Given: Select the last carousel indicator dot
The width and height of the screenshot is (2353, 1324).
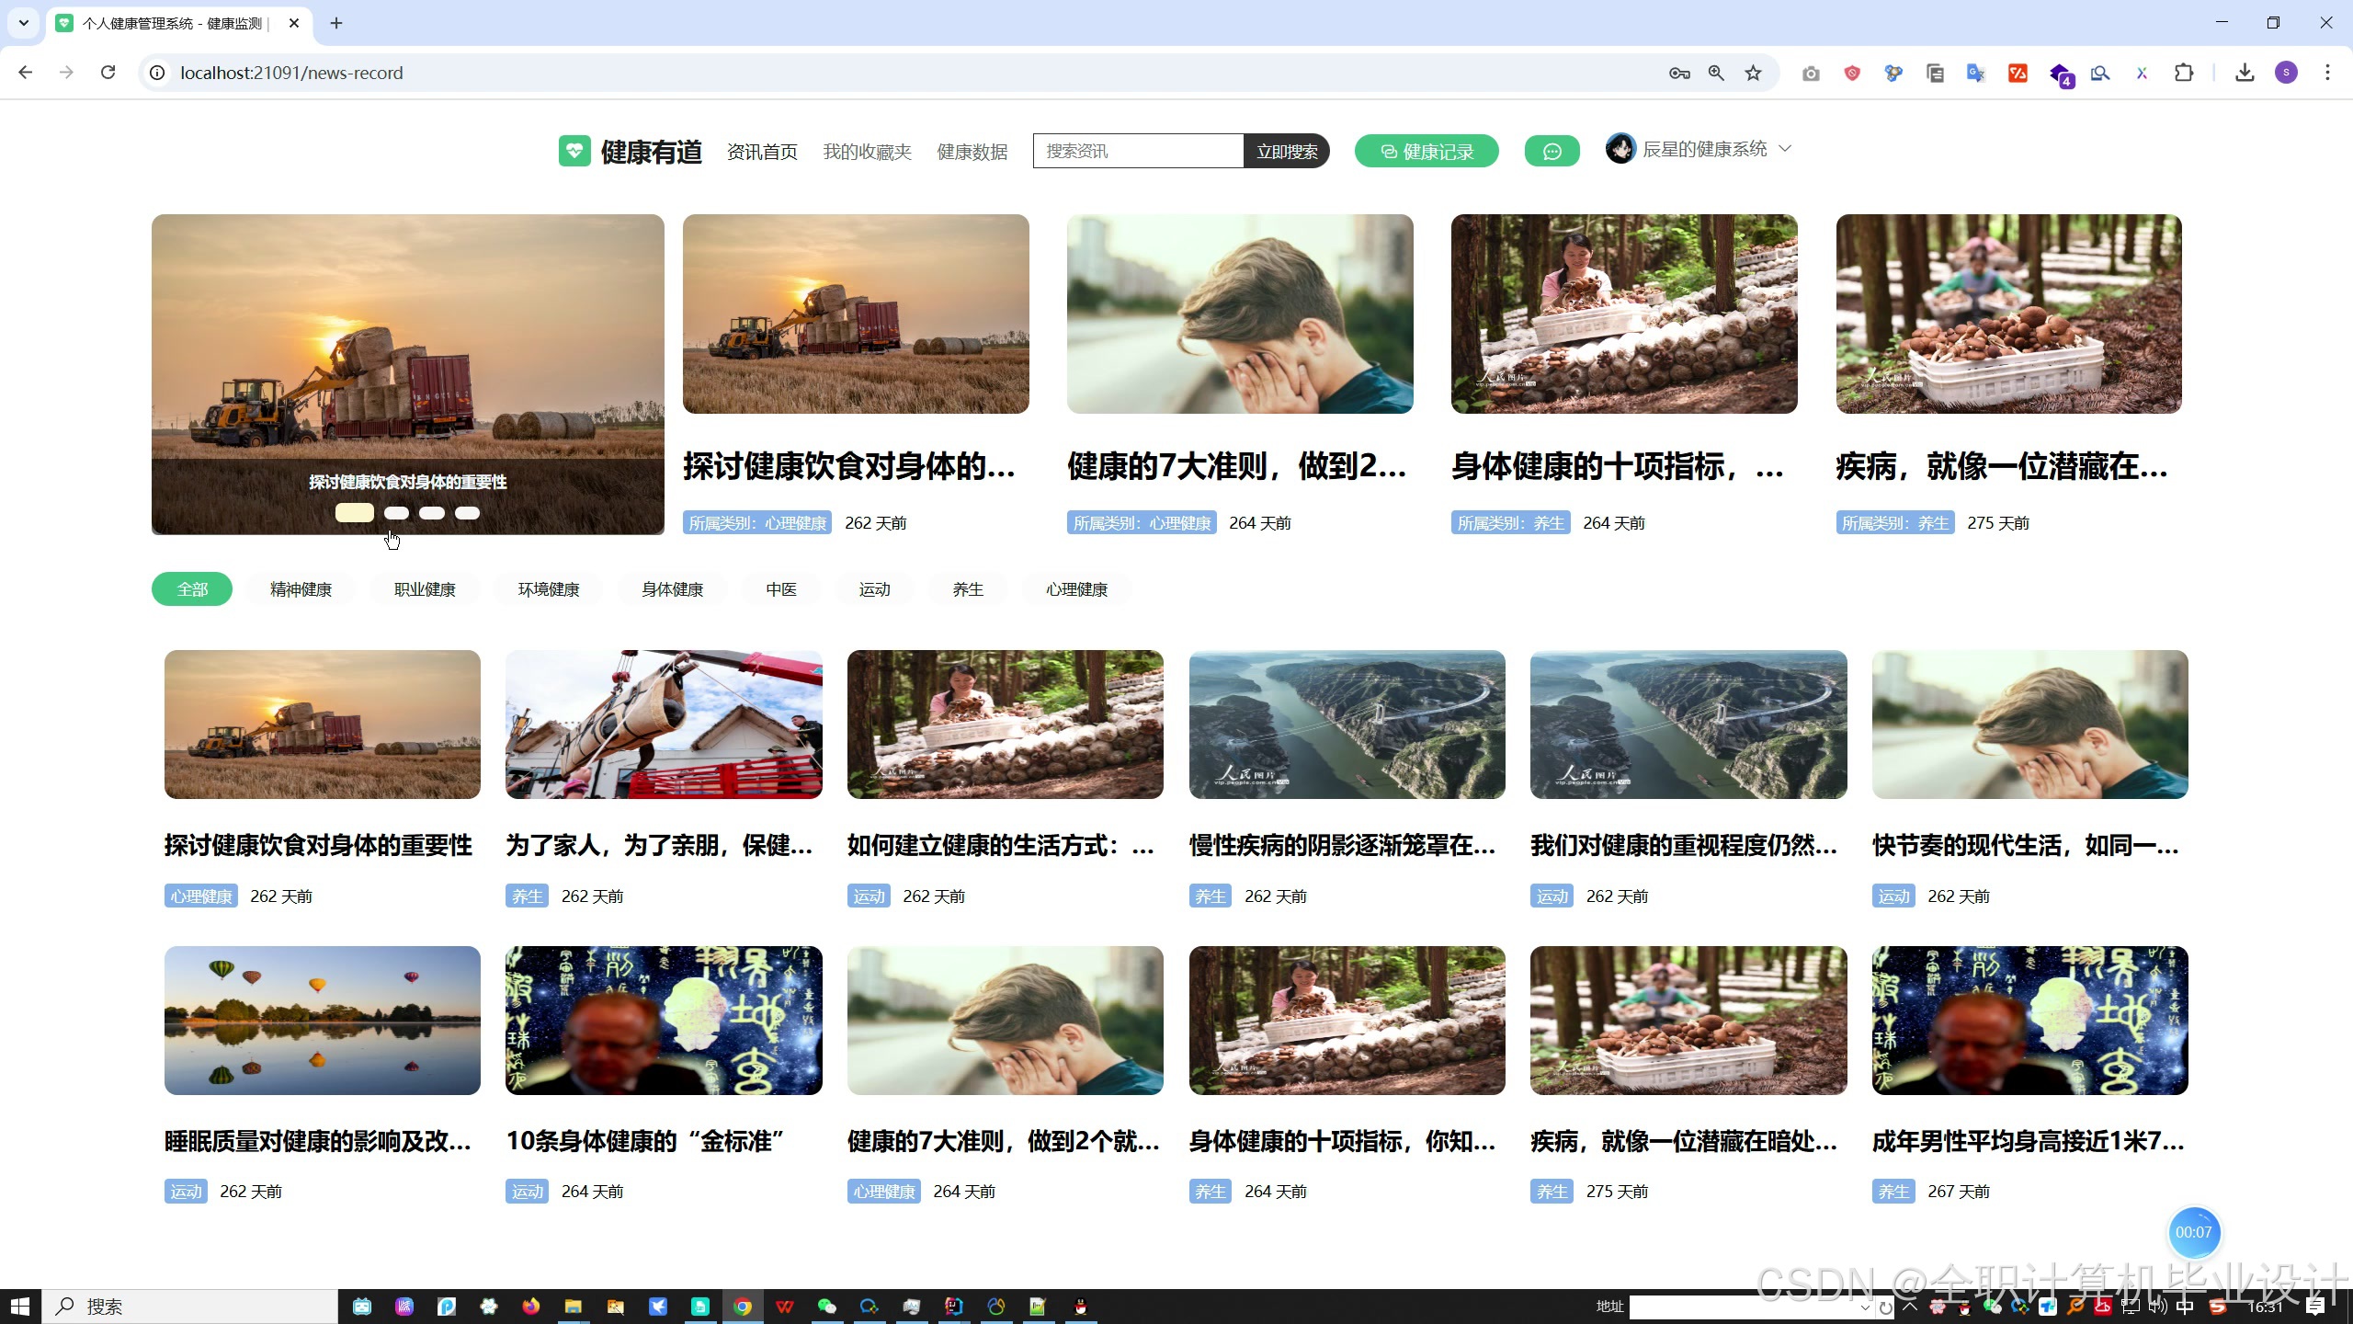Looking at the screenshot, I should [467, 513].
